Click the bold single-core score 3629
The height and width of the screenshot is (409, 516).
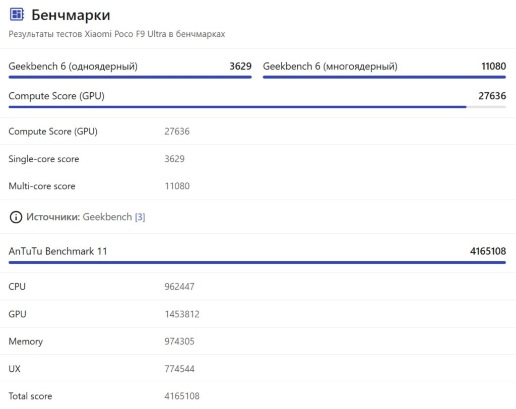tap(240, 66)
